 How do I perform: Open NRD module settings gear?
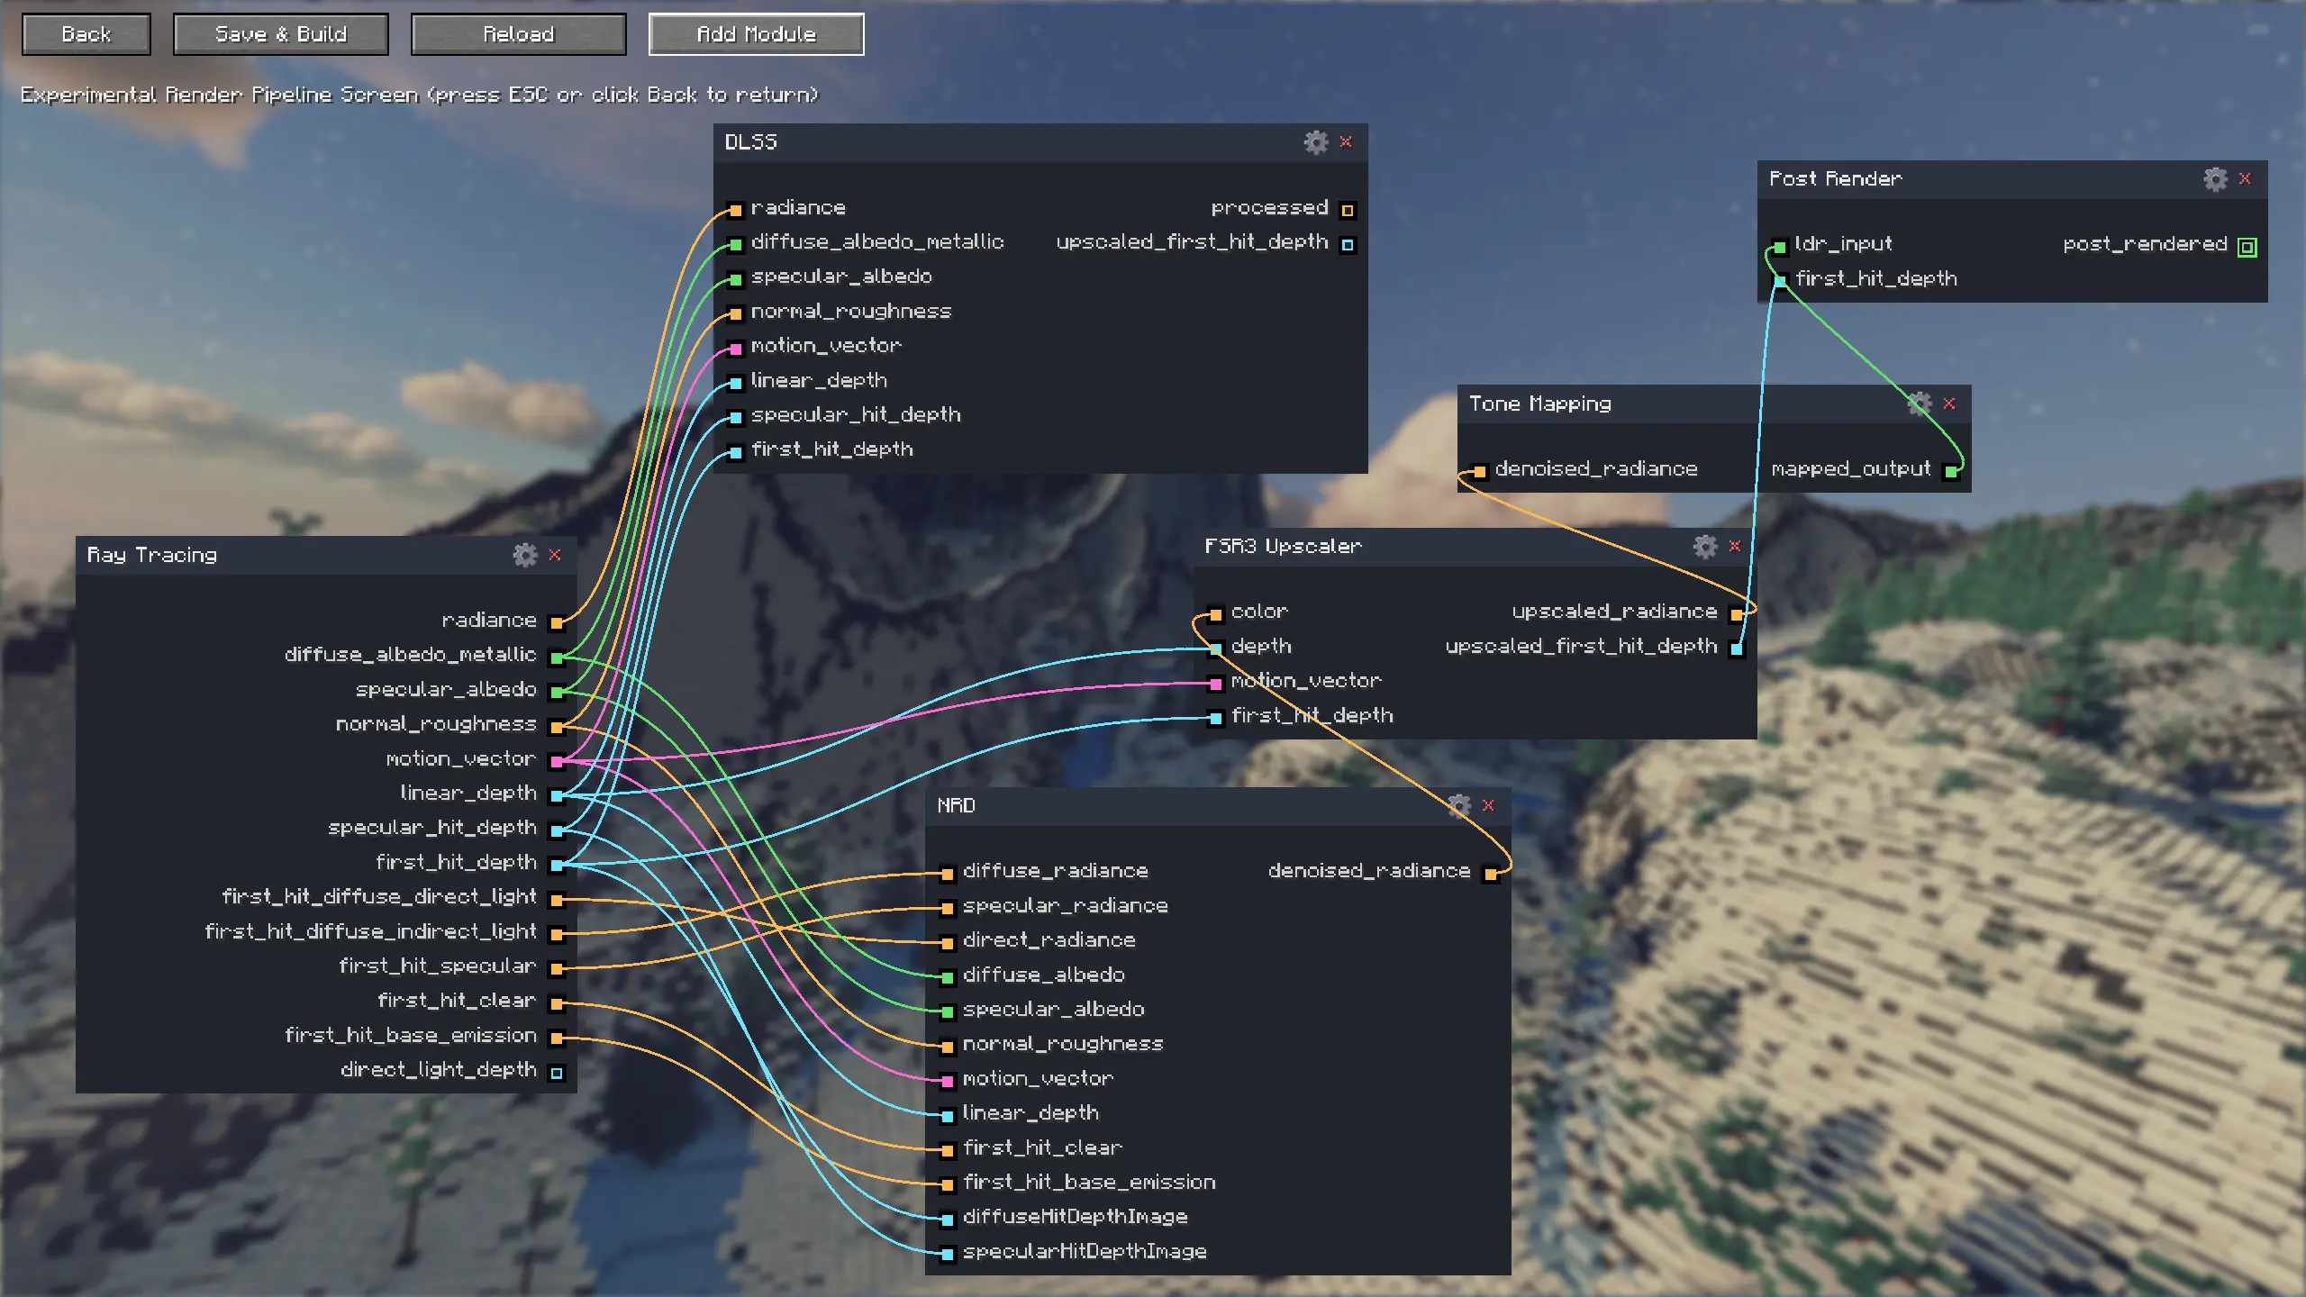(x=1459, y=805)
